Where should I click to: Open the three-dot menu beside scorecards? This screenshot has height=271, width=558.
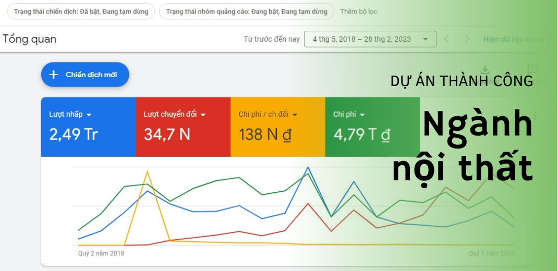pos(535,116)
